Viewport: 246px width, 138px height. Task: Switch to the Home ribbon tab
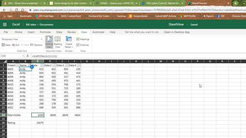pyautogui.click(x=18, y=32)
